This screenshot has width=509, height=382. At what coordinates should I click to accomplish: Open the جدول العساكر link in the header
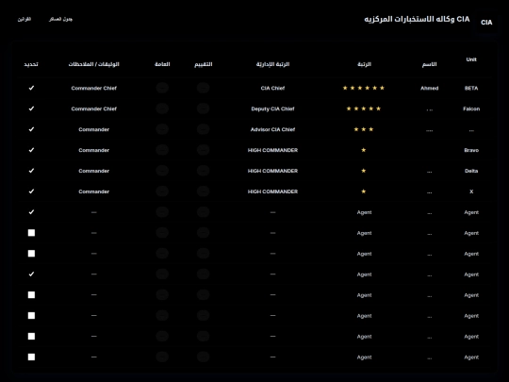[x=60, y=19]
